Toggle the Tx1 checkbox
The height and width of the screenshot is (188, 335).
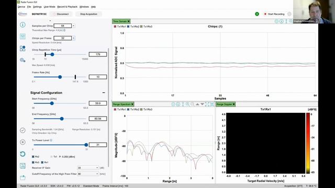pos(51,157)
